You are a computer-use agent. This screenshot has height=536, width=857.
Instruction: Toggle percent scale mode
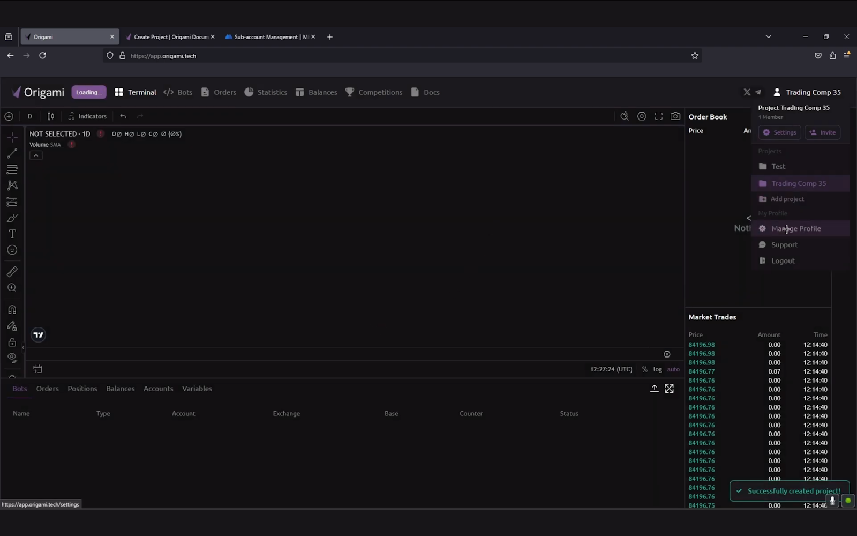(x=645, y=369)
